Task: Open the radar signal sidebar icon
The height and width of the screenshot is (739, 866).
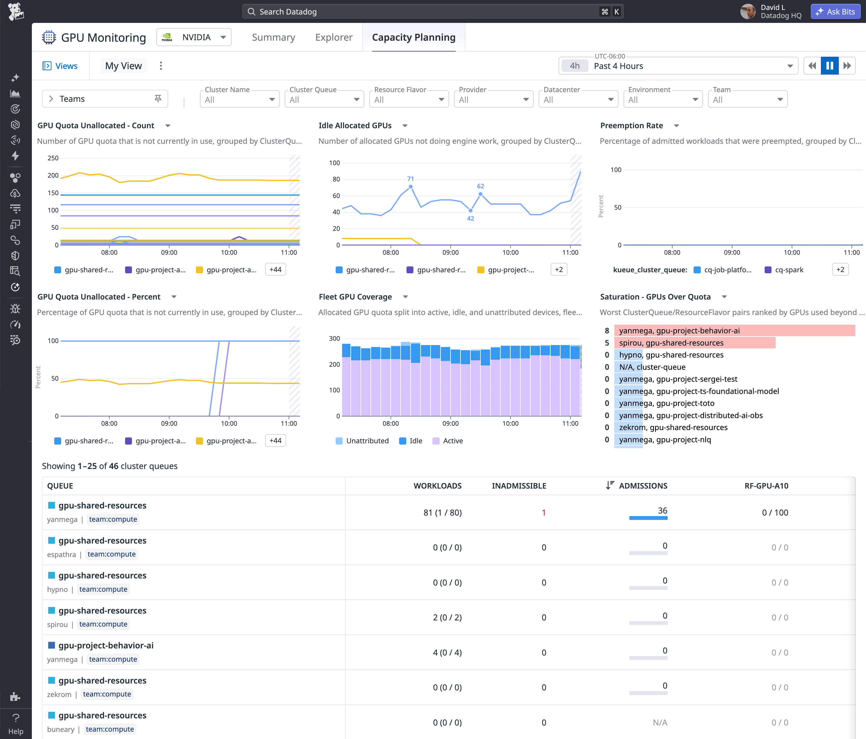Action: click(16, 140)
